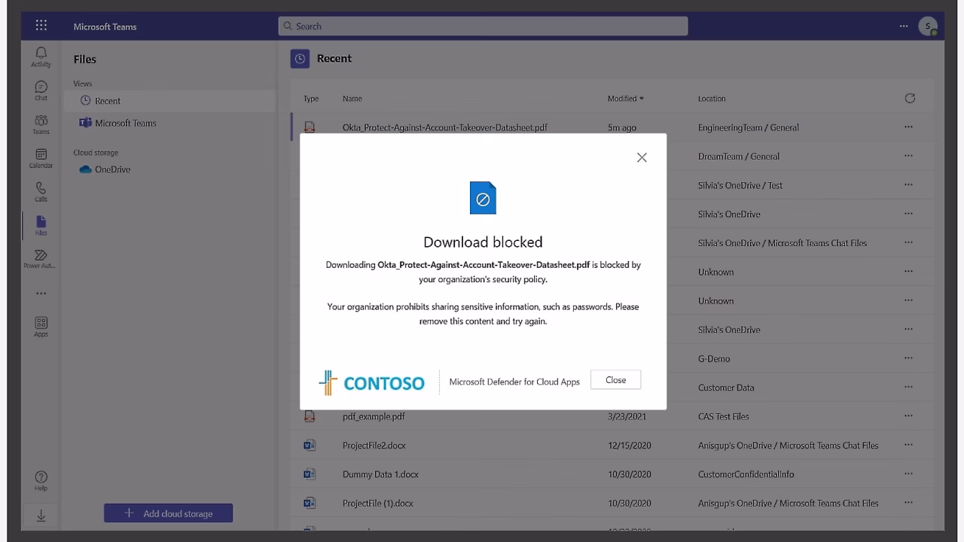964x542 pixels.
Task: Open ProjectFile (1).docx file
Action: coord(378,503)
